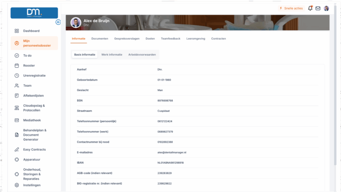Click the Easy Contracts pen icon
341x192 pixels.
pos(17,149)
